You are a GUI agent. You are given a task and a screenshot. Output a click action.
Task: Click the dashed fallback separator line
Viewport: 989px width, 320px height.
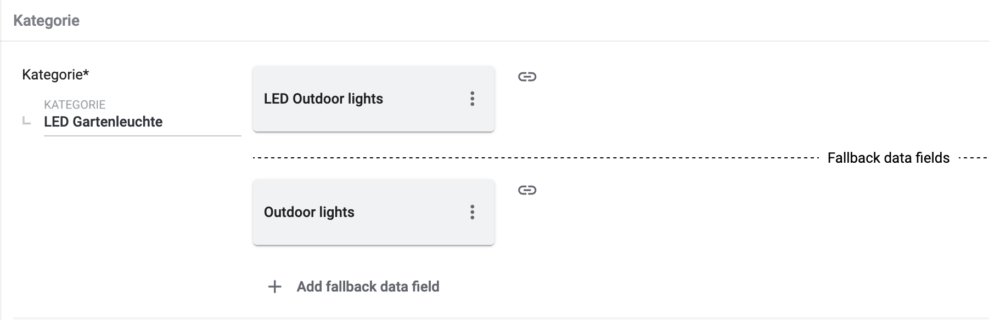coord(535,158)
